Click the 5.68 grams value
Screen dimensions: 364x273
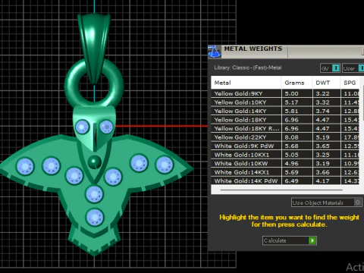(291, 146)
